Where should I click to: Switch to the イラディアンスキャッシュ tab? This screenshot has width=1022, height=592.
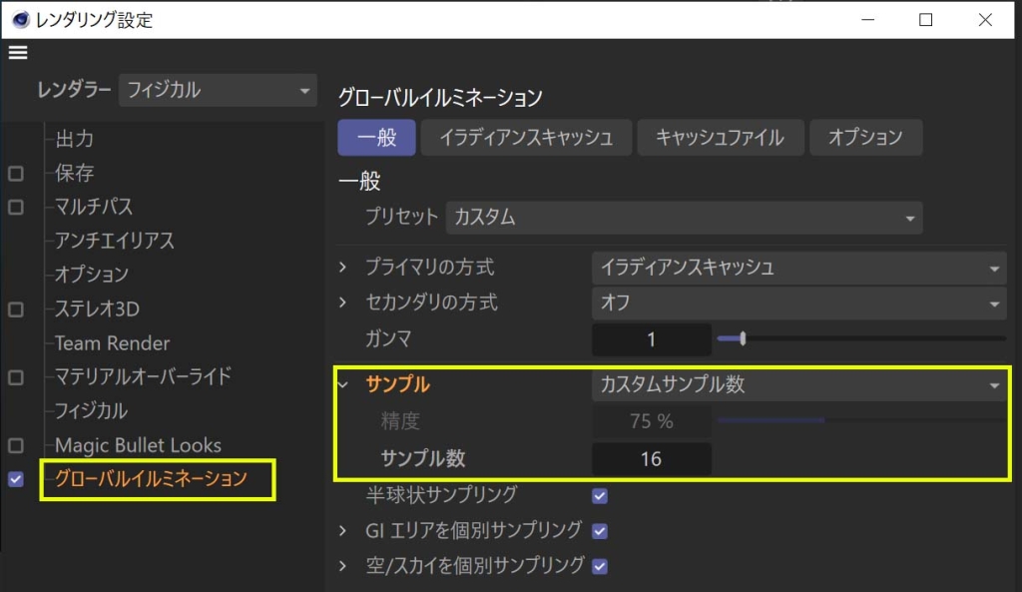tap(526, 138)
